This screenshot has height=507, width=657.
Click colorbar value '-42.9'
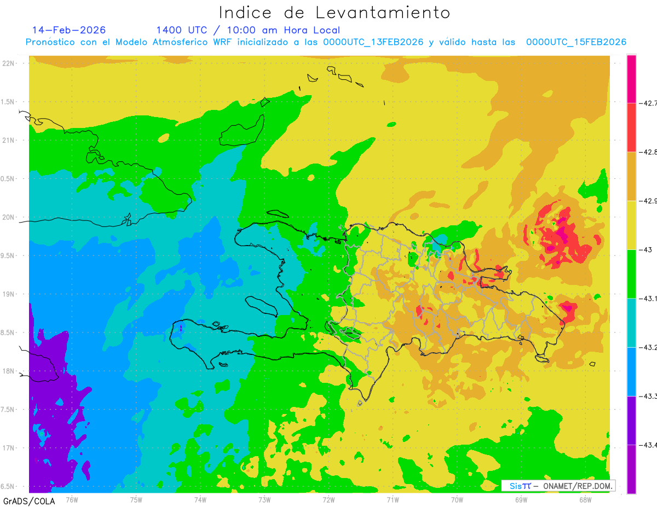point(649,201)
